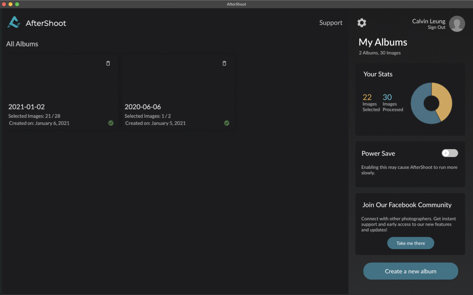Click the stats donut chart
The width and height of the screenshot is (473, 295).
coord(431,103)
